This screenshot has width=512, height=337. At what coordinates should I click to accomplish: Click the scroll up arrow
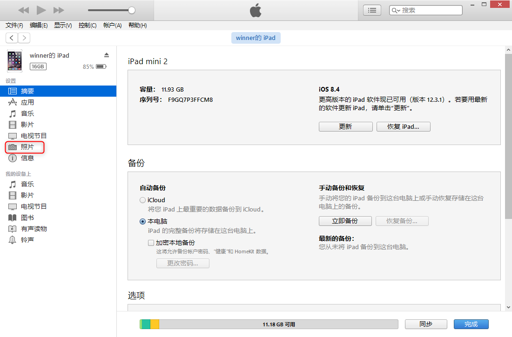[x=508, y=50]
